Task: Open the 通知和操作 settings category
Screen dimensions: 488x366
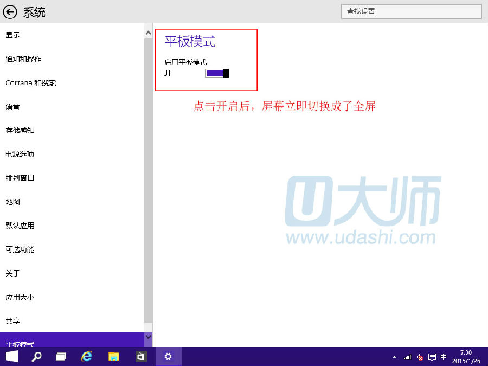Action: pos(23,59)
